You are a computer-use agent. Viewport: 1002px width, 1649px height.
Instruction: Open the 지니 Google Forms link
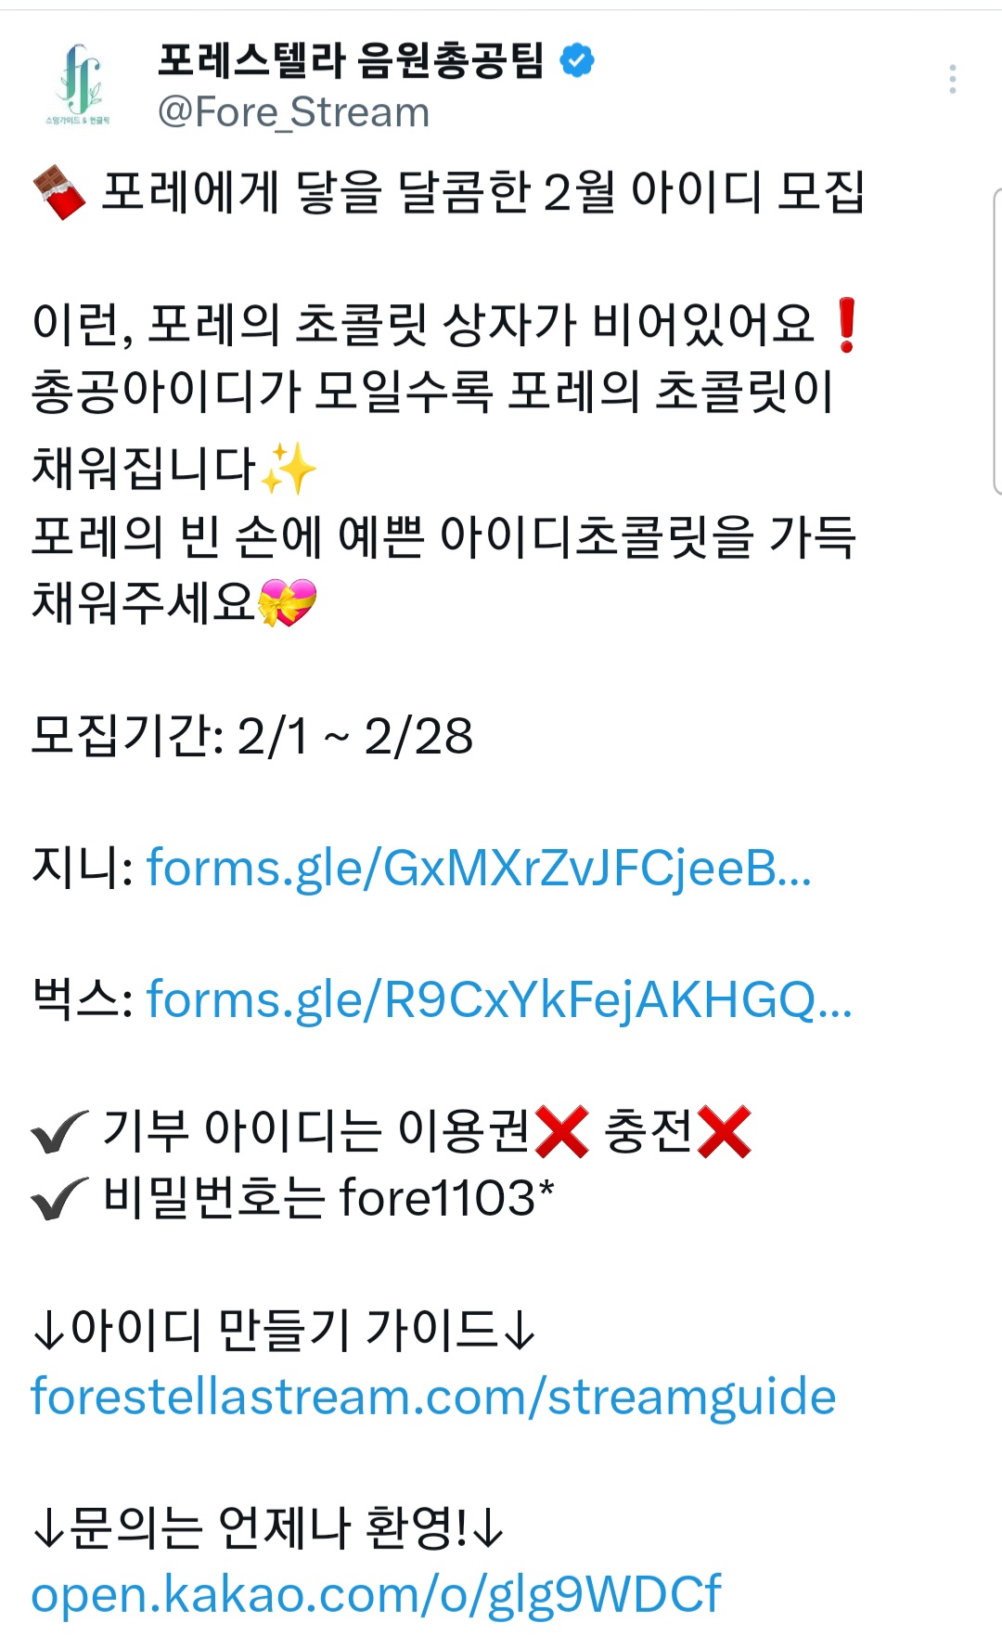[x=479, y=869]
